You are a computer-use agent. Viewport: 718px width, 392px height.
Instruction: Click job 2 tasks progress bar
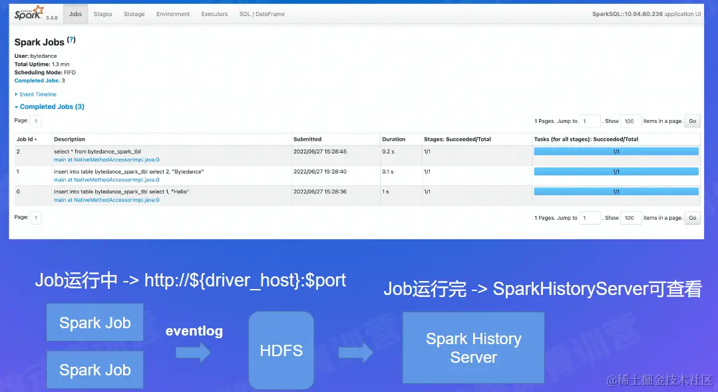tap(616, 151)
